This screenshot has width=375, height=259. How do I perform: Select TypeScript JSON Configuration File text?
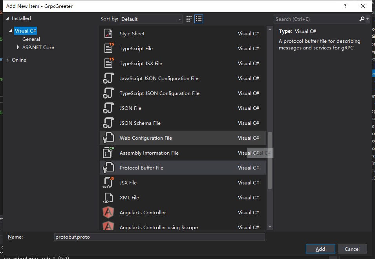159,93
